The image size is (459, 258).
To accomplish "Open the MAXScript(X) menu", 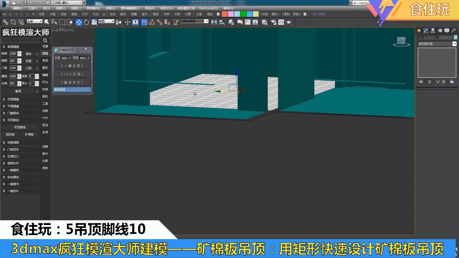I will [x=208, y=8].
